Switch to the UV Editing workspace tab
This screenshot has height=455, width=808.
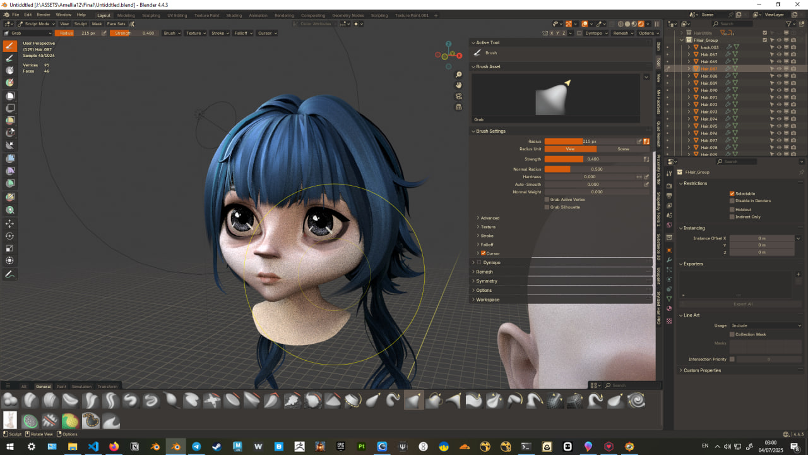point(177,15)
